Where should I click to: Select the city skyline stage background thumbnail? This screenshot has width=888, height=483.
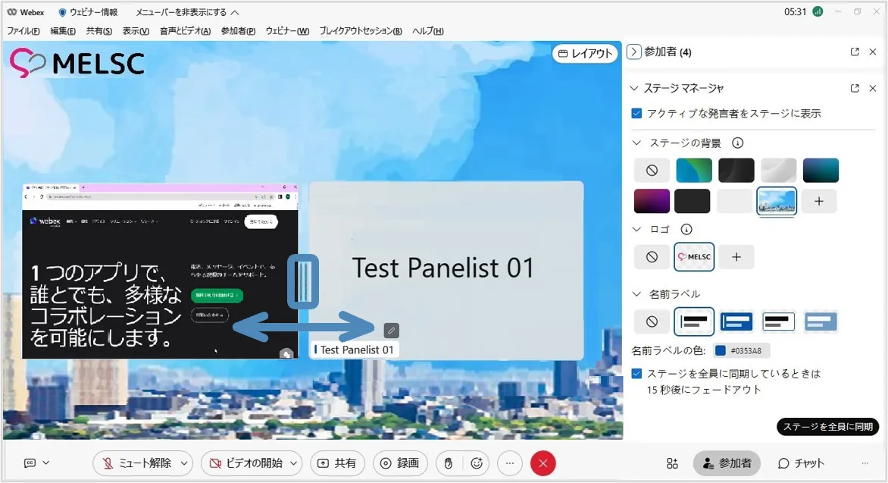tap(777, 201)
